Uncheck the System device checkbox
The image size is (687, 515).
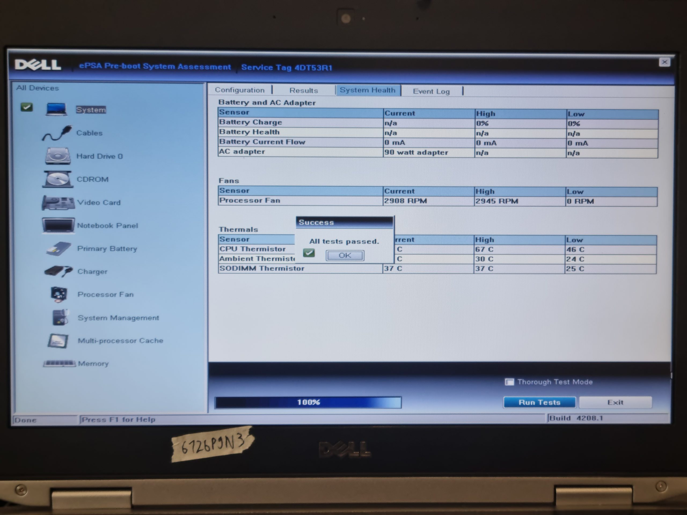tap(27, 107)
